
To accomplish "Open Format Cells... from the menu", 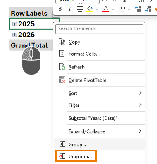I will coord(99,54).
